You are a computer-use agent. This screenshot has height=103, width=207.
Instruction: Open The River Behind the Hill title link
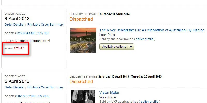[152, 30]
